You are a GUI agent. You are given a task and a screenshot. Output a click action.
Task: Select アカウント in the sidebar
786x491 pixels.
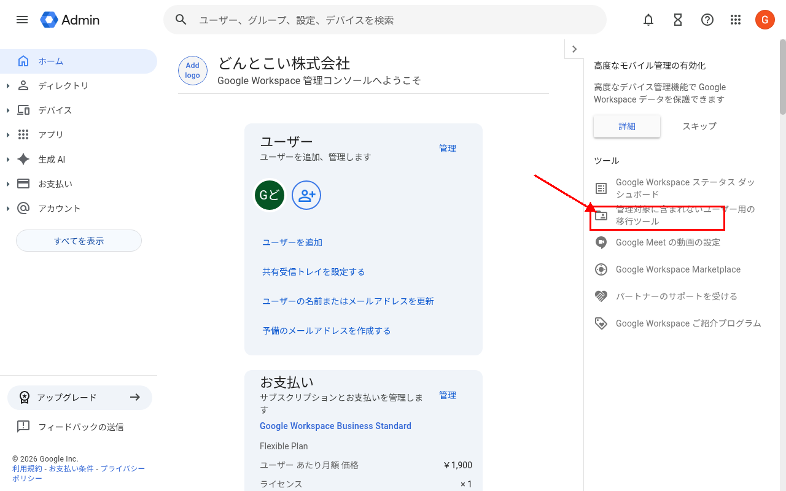coord(79,209)
